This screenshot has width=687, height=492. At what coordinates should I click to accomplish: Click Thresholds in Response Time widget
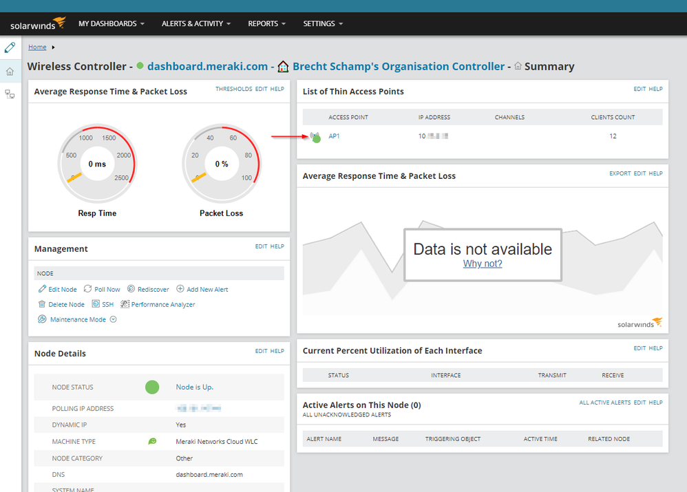[233, 89]
